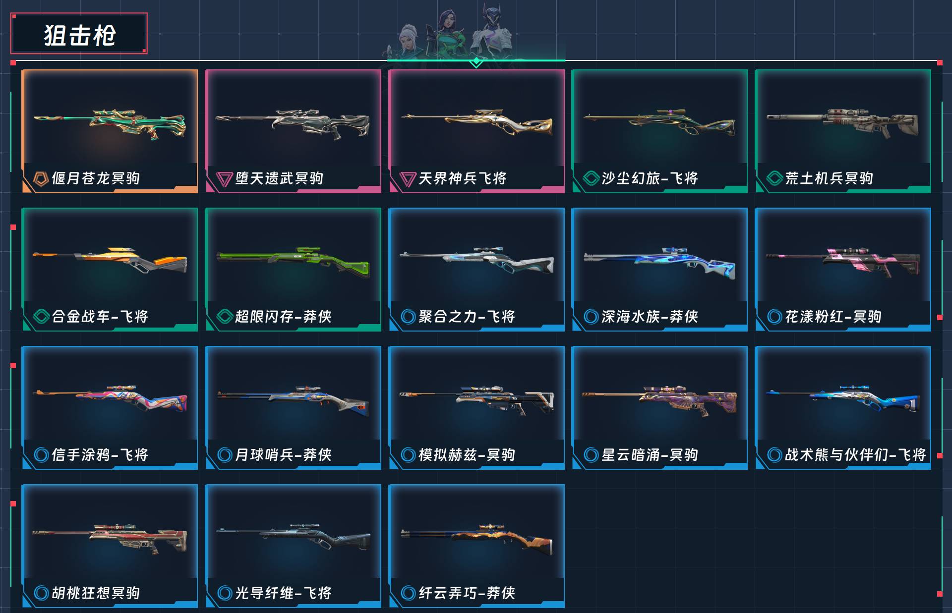Click the pink triangle icon beside 天界神兵飞将
Screen dimensions: 952x613
pos(408,179)
